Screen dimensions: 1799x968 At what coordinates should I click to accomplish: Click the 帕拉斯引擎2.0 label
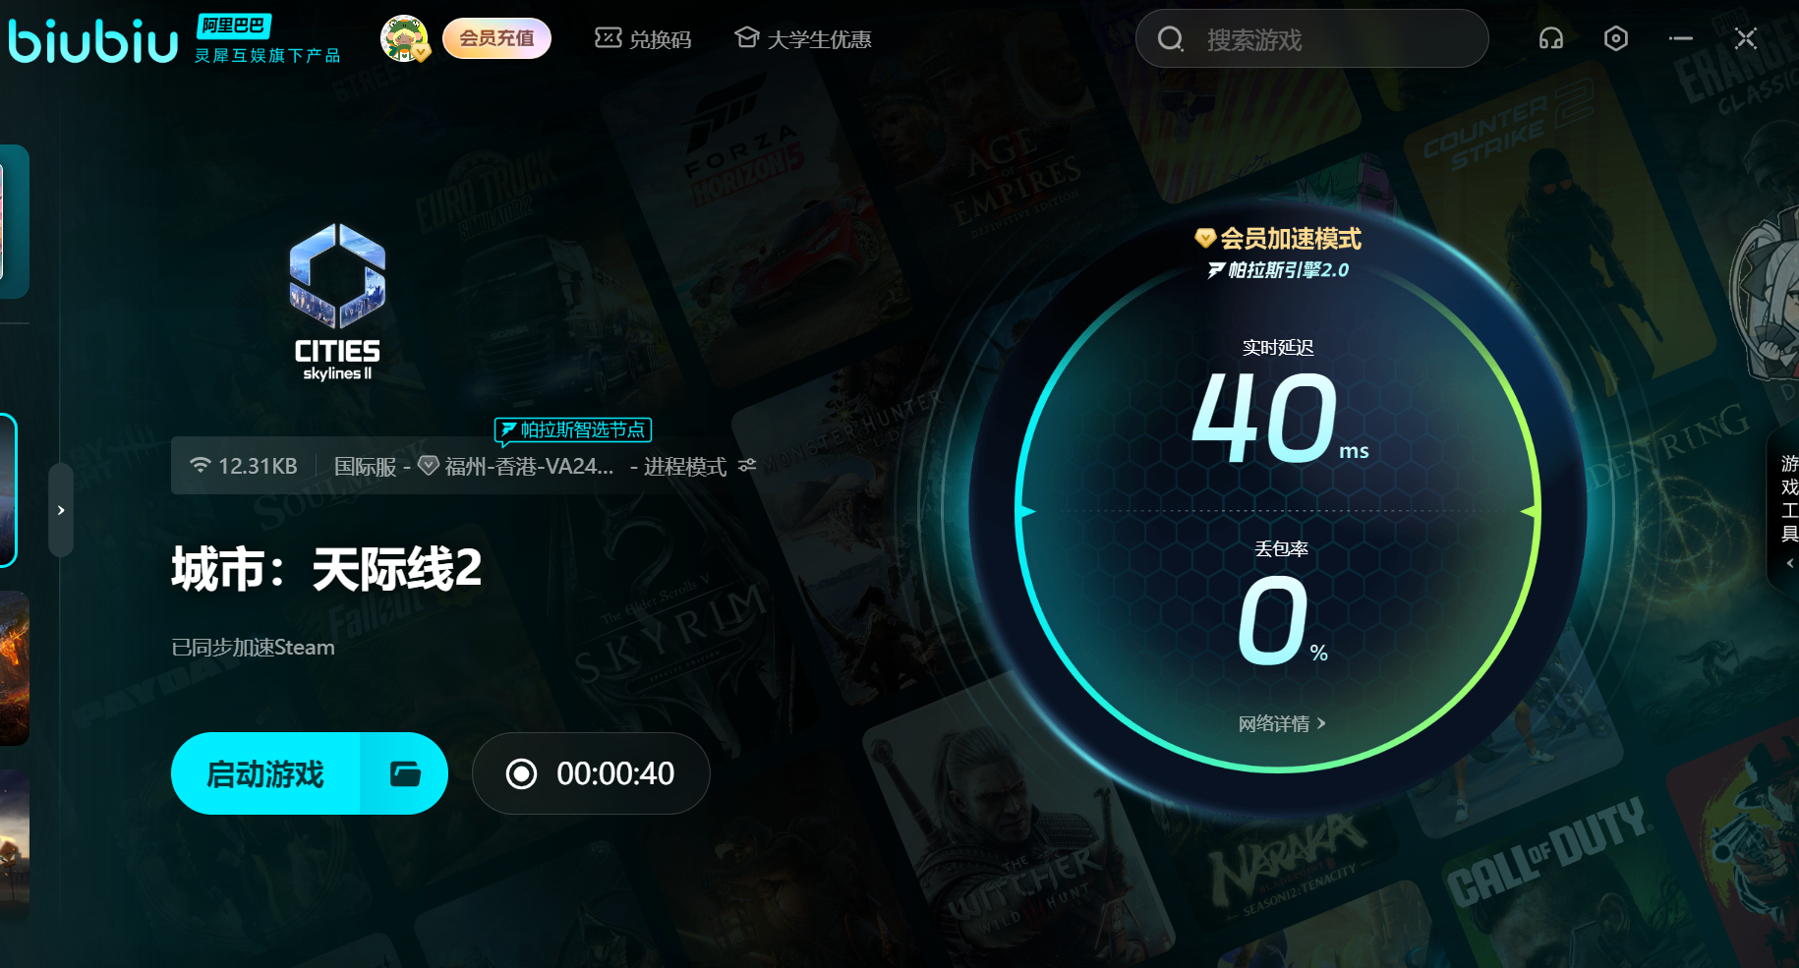pos(1278,270)
